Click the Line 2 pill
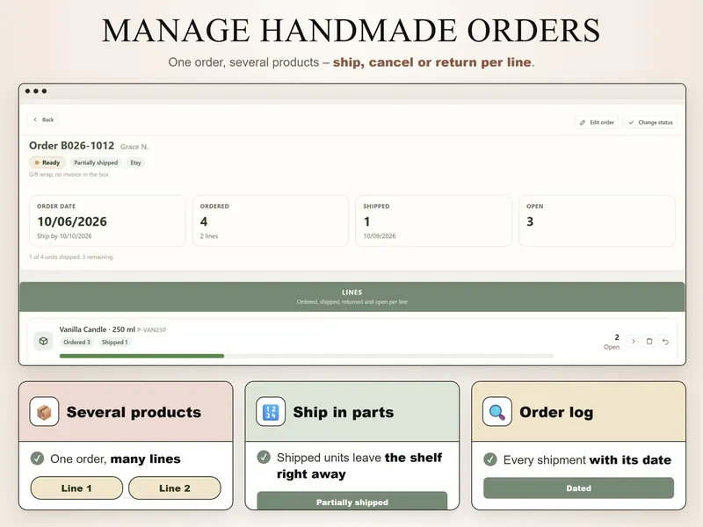Viewport: 703px width, 527px height. tap(175, 488)
